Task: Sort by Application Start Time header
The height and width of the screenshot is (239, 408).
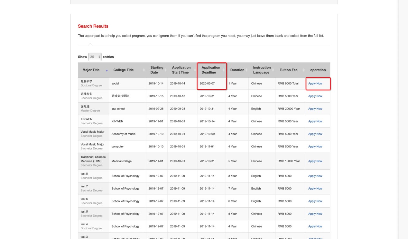Action: pos(181,70)
